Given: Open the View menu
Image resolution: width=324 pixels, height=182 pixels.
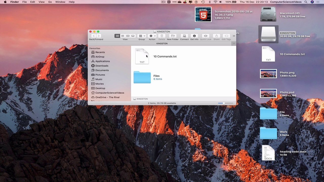Looking at the screenshot, I should click(x=42, y=2).
